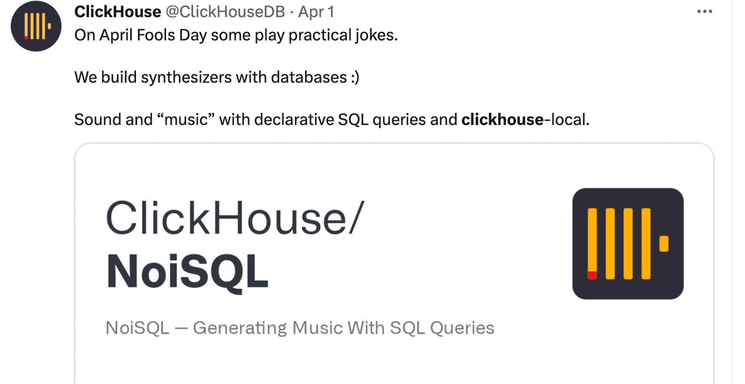Click the ":)" smiley in the tweet
The image size is (745, 384).
pyautogui.click(x=355, y=77)
